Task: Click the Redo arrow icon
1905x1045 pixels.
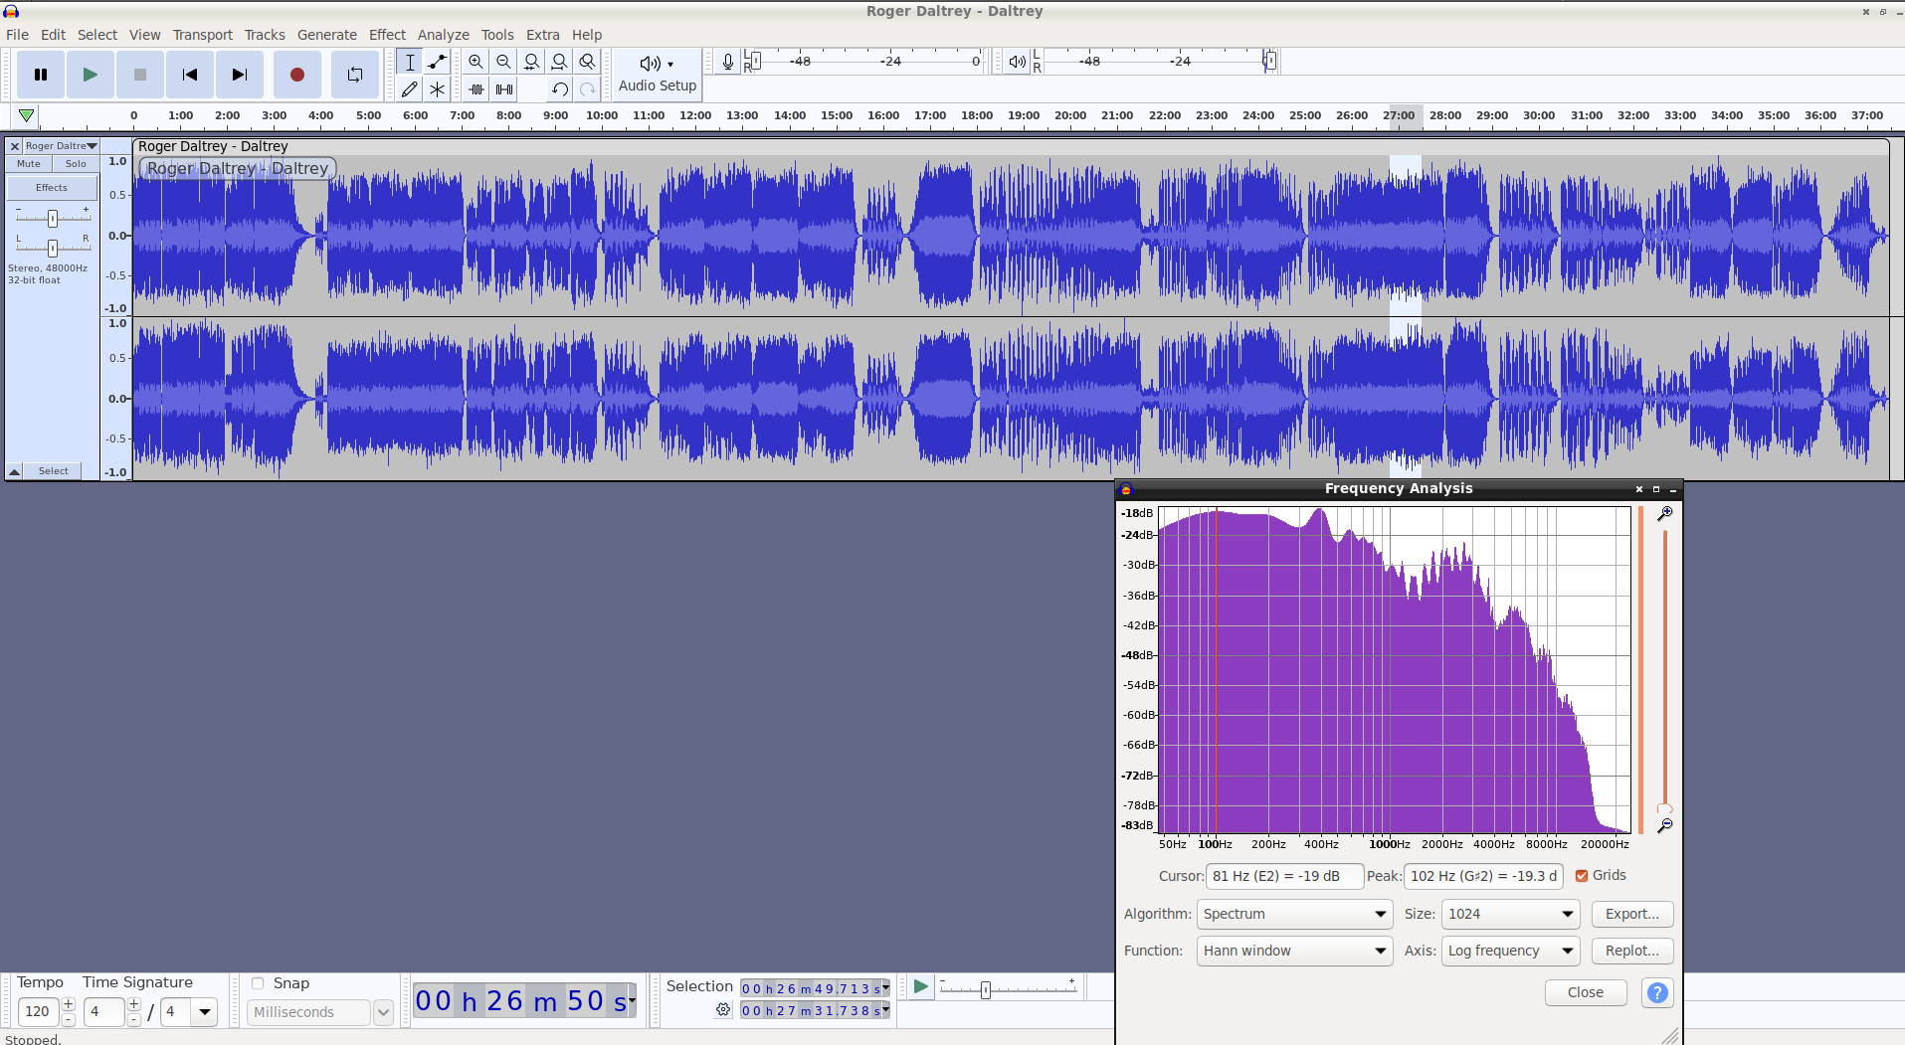Action: pos(588,88)
